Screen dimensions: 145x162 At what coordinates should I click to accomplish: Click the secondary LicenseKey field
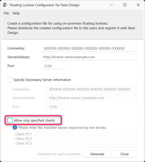pyautogui.click(x=92, y=89)
